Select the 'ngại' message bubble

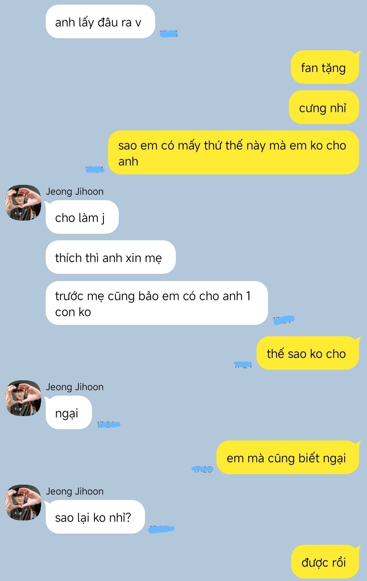click(x=69, y=413)
